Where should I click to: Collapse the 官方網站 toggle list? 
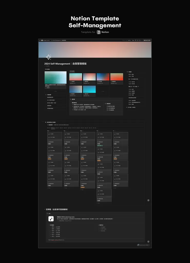pyautogui.click(x=49, y=225)
